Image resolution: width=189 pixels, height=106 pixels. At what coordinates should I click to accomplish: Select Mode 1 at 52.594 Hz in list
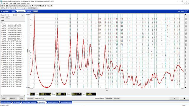12,25
